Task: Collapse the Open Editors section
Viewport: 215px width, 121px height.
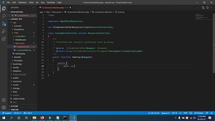Action: (23, 12)
